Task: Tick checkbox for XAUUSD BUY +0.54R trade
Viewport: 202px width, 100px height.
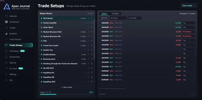Action: (x=100, y=67)
